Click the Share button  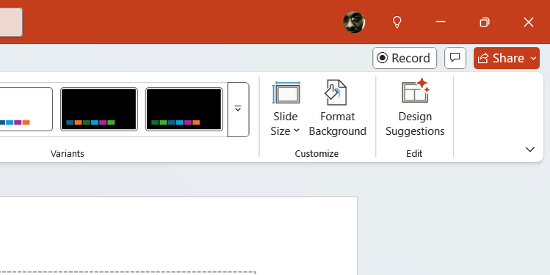pyautogui.click(x=507, y=58)
